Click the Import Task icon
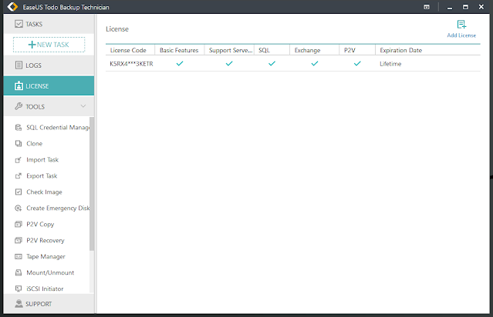 coord(19,159)
